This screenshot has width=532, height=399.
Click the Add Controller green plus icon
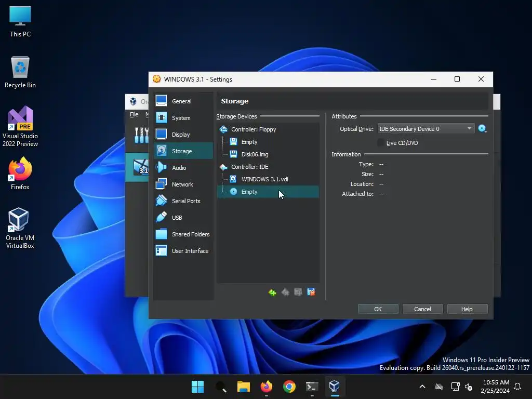pyautogui.click(x=272, y=292)
